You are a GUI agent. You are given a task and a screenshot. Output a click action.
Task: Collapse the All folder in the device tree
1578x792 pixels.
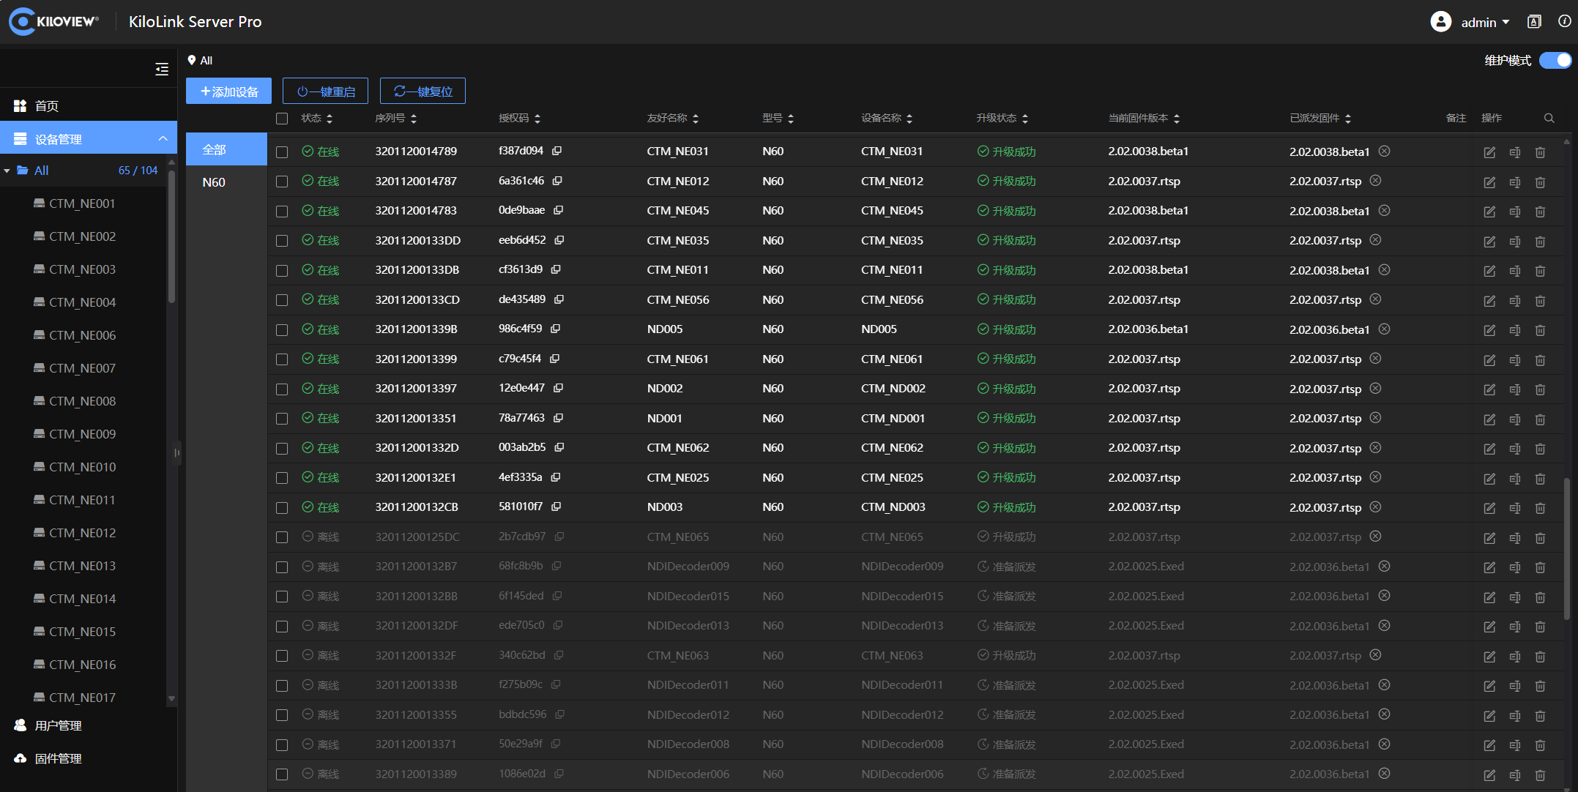click(7, 171)
